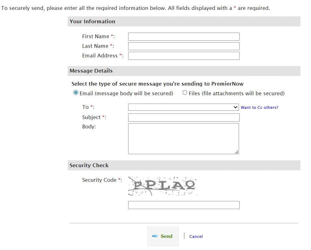311x250 pixels.
Task: Click the Body textarea resize handle
Action: point(237,152)
